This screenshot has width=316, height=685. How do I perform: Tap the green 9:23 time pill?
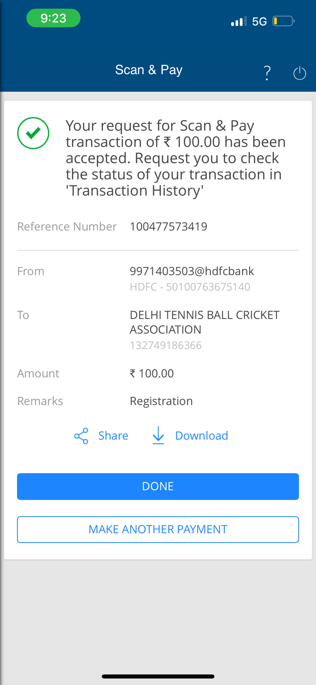[53, 18]
